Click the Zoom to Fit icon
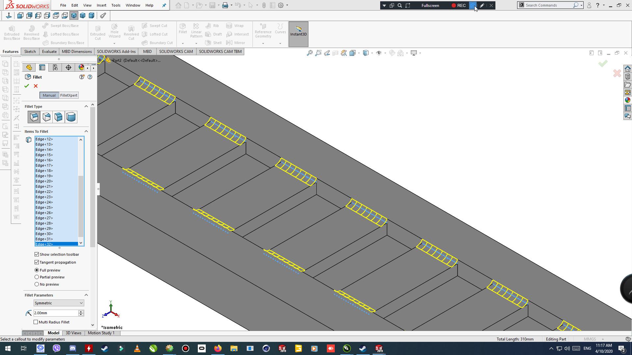The image size is (632, 355). (x=309, y=53)
